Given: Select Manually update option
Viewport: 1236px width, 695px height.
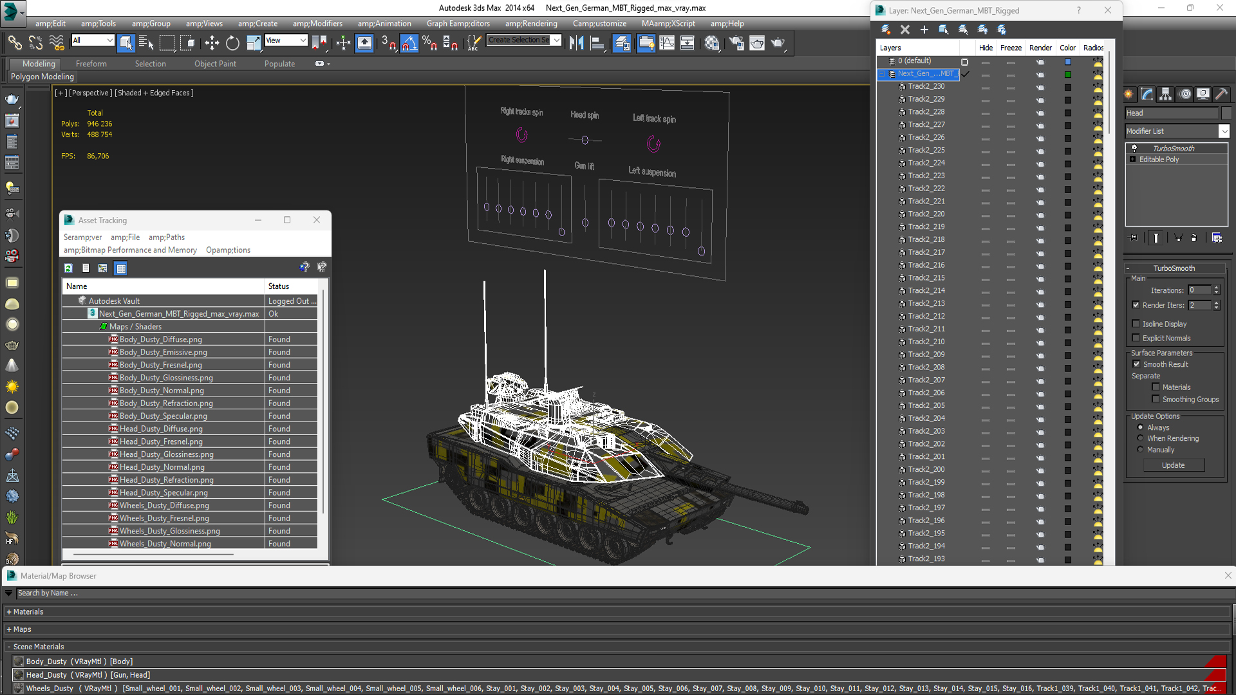Looking at the screenshot, I should (1141, 450).
